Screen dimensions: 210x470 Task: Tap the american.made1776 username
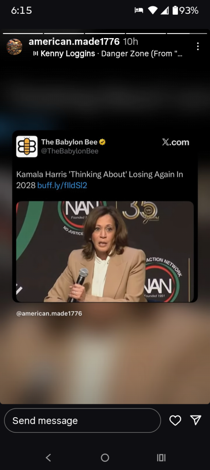(x=74, y=42)
